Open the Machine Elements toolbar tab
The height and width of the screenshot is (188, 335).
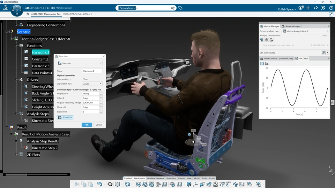pos(155,178)
